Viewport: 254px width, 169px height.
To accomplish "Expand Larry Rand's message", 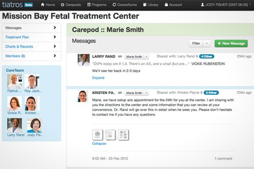I will (x=98, y=78).
